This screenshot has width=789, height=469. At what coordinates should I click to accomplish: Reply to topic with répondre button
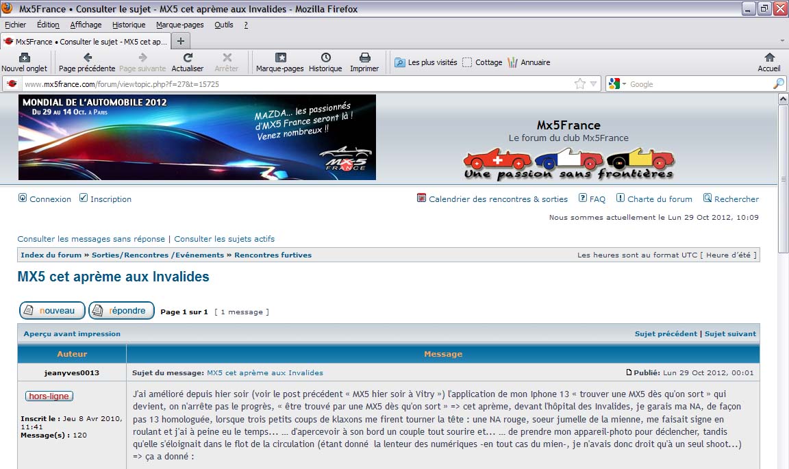pos(121,310)
